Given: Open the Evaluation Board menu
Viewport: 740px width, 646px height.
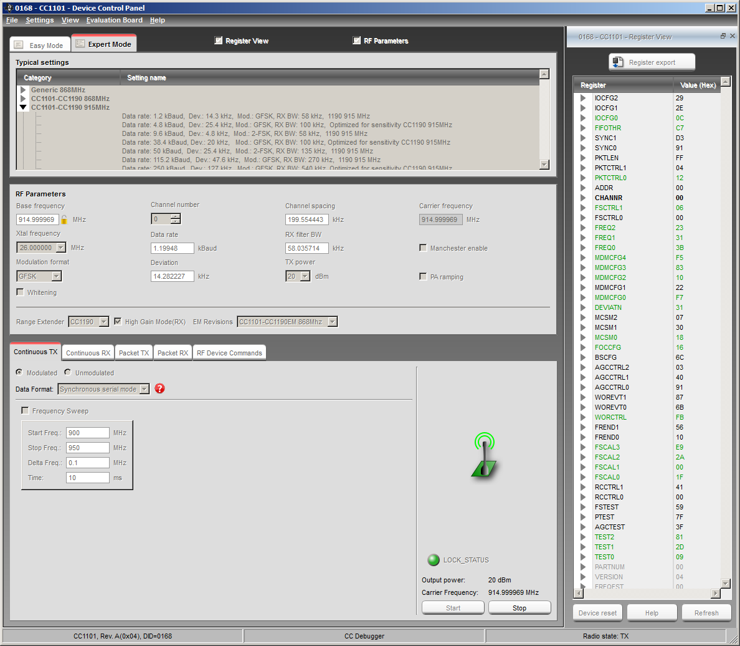Looking at the screenshot, I should click(x=114, y=20).
